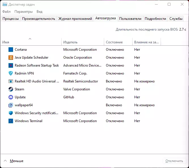Screen dimensions: 189x168
Task: Click Включено status in Realtek row
Action: tap(114, 81)
